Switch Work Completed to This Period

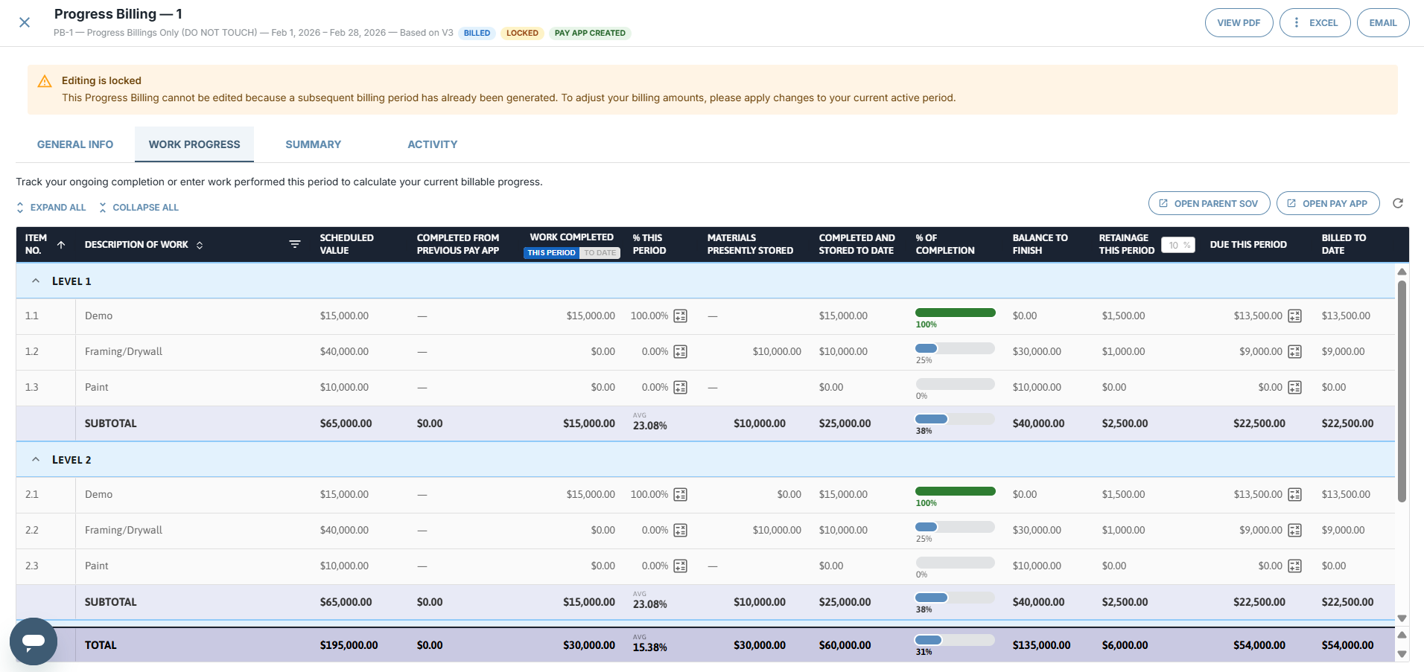[551, 253]
